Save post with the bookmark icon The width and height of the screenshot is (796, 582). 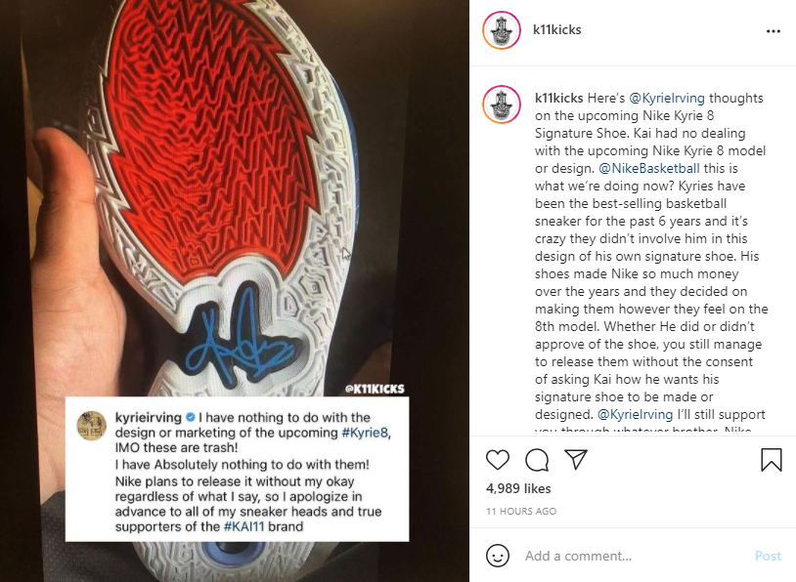[x=772, y=460]
